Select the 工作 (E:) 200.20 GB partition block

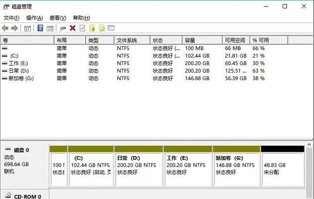pyautogui.click(x=188, y=169)
